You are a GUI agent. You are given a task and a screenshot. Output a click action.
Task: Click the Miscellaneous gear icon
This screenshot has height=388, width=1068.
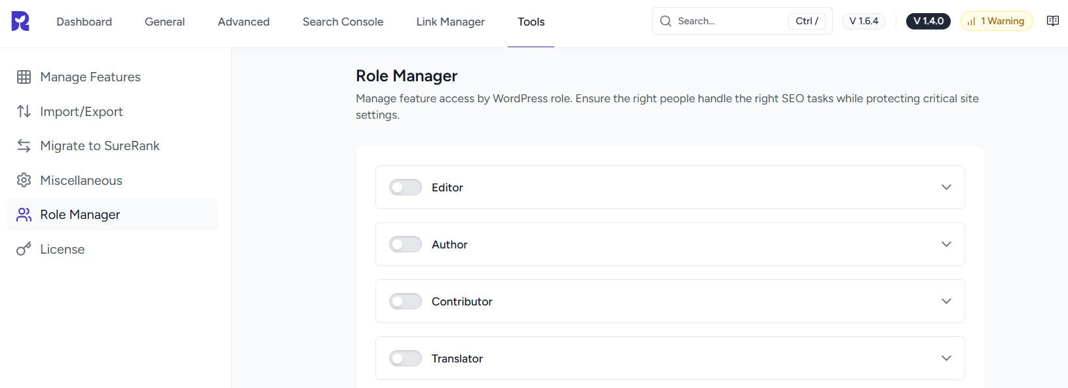click(24, 180)
